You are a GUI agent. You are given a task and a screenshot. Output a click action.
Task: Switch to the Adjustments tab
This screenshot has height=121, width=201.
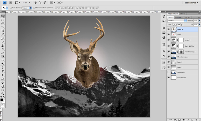coord(173,14)
